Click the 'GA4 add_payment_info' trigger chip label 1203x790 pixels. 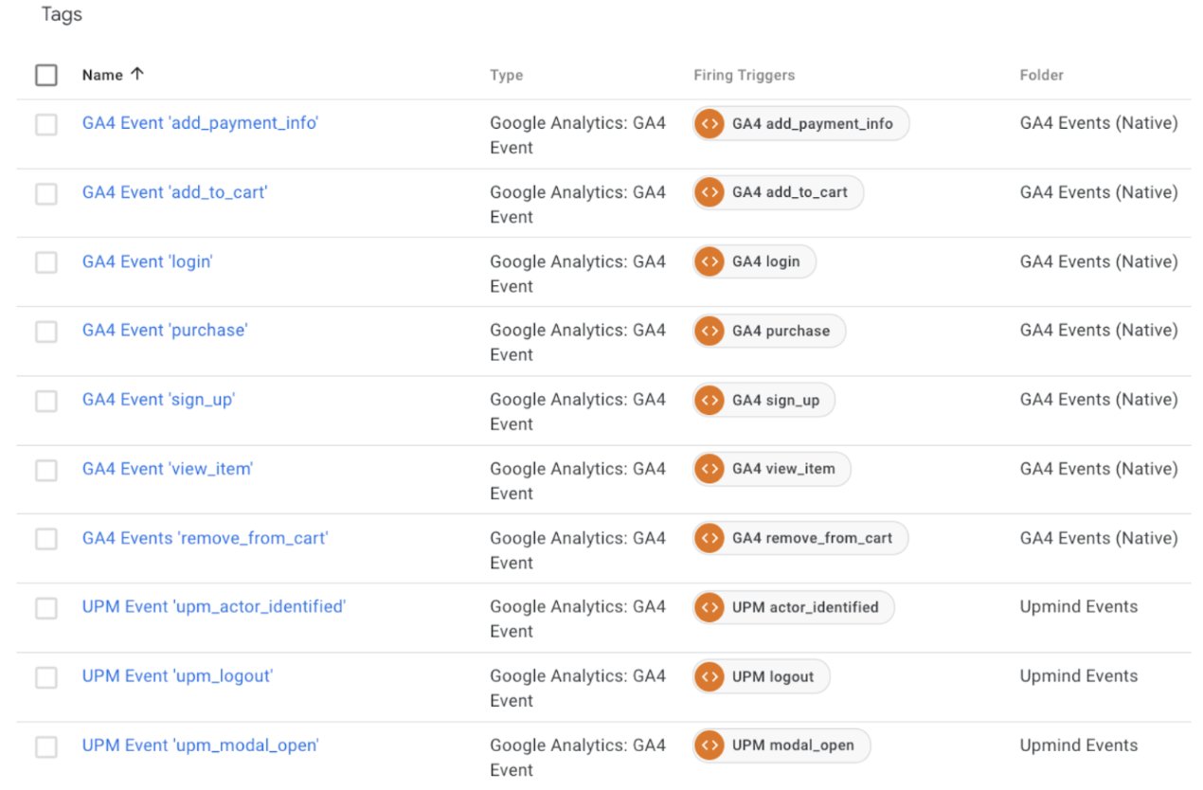click(812, 123)
